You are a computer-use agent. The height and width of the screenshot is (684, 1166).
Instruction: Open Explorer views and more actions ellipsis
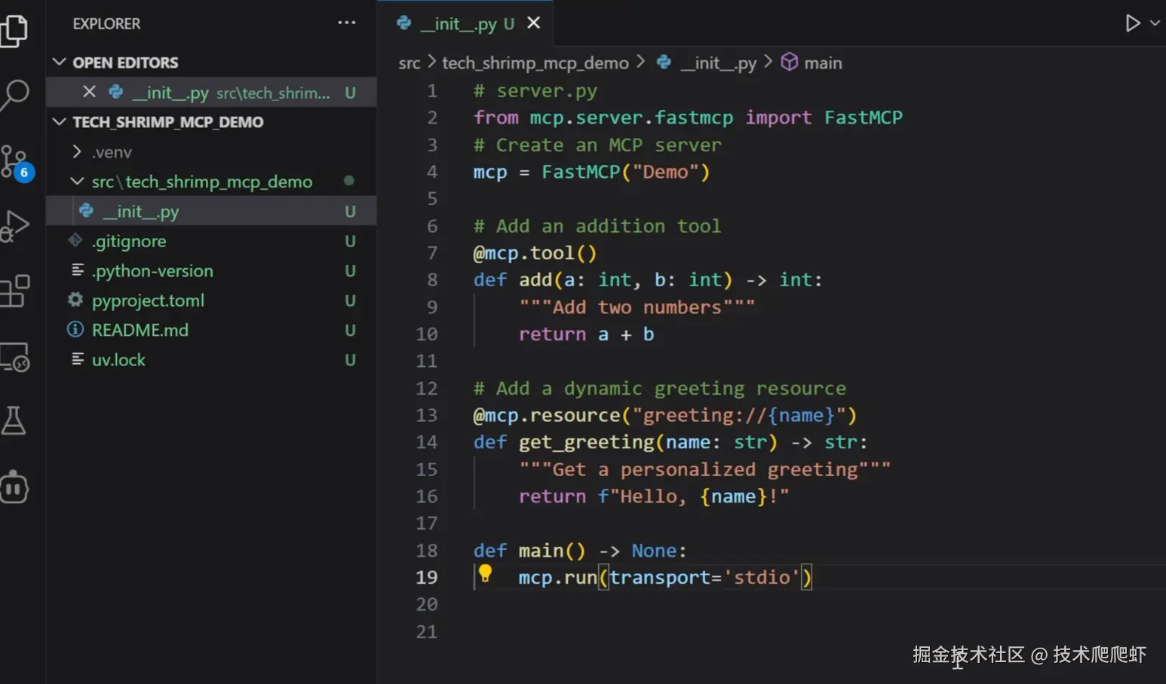pyautogui.click(x=346, y=23)
